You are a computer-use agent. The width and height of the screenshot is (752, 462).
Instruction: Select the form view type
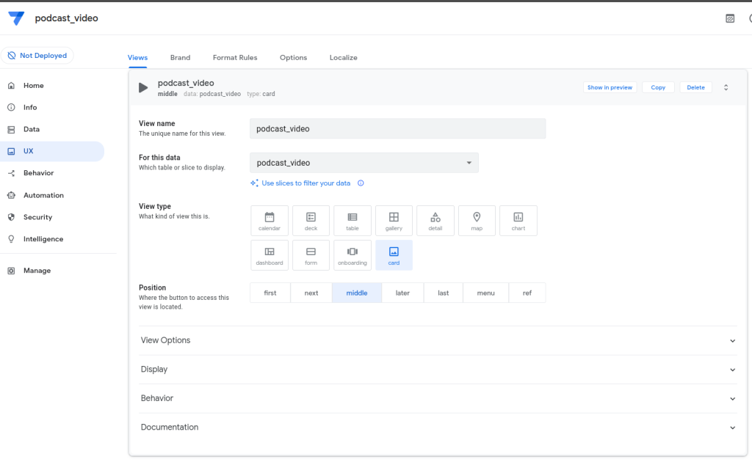(311, 255)
